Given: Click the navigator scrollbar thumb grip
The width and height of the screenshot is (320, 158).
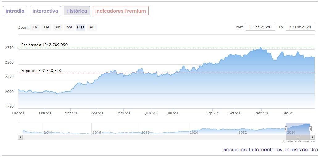Looking at the screenshot, I should coord(298,137).
